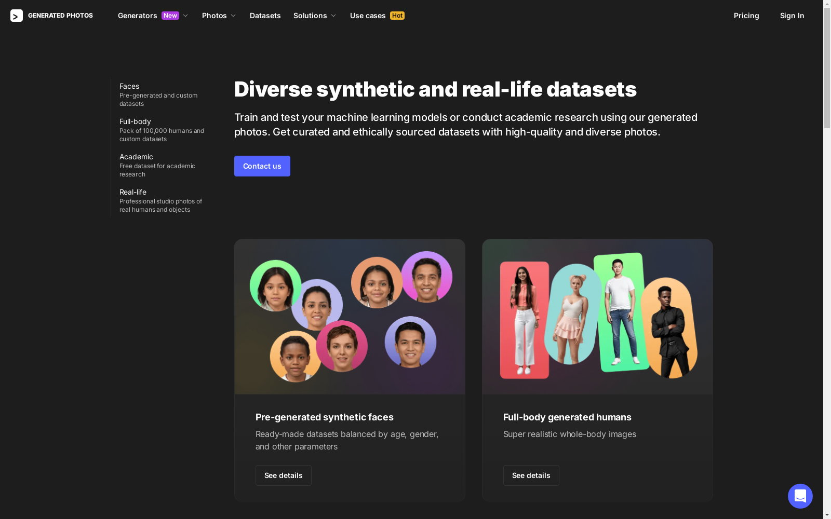
Task: See details for Pre-generated synthetic faces
Action: click(x=284, y=475)
